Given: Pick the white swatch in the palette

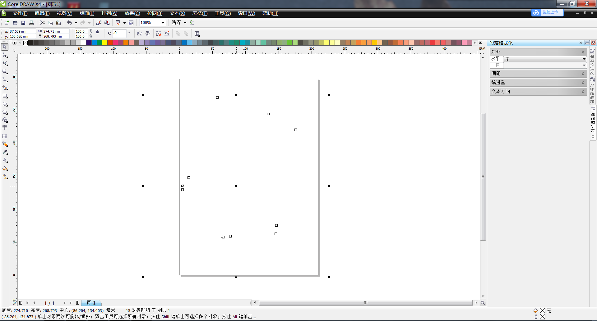Looking at the screenshot, I should [84, 43].
